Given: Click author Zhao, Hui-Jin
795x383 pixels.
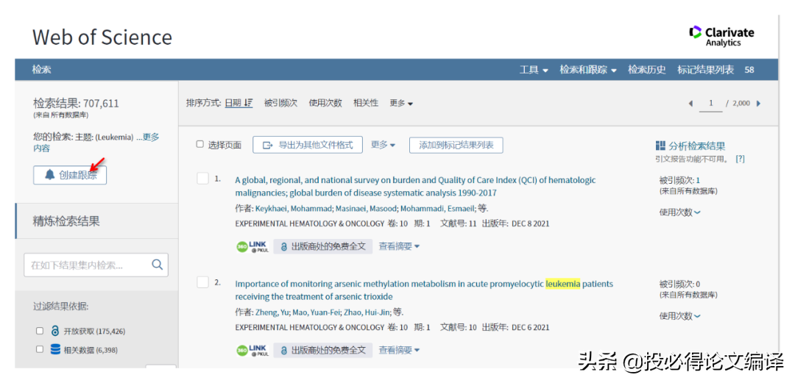Looking at the screenshot, I should [x=366, y=312].
